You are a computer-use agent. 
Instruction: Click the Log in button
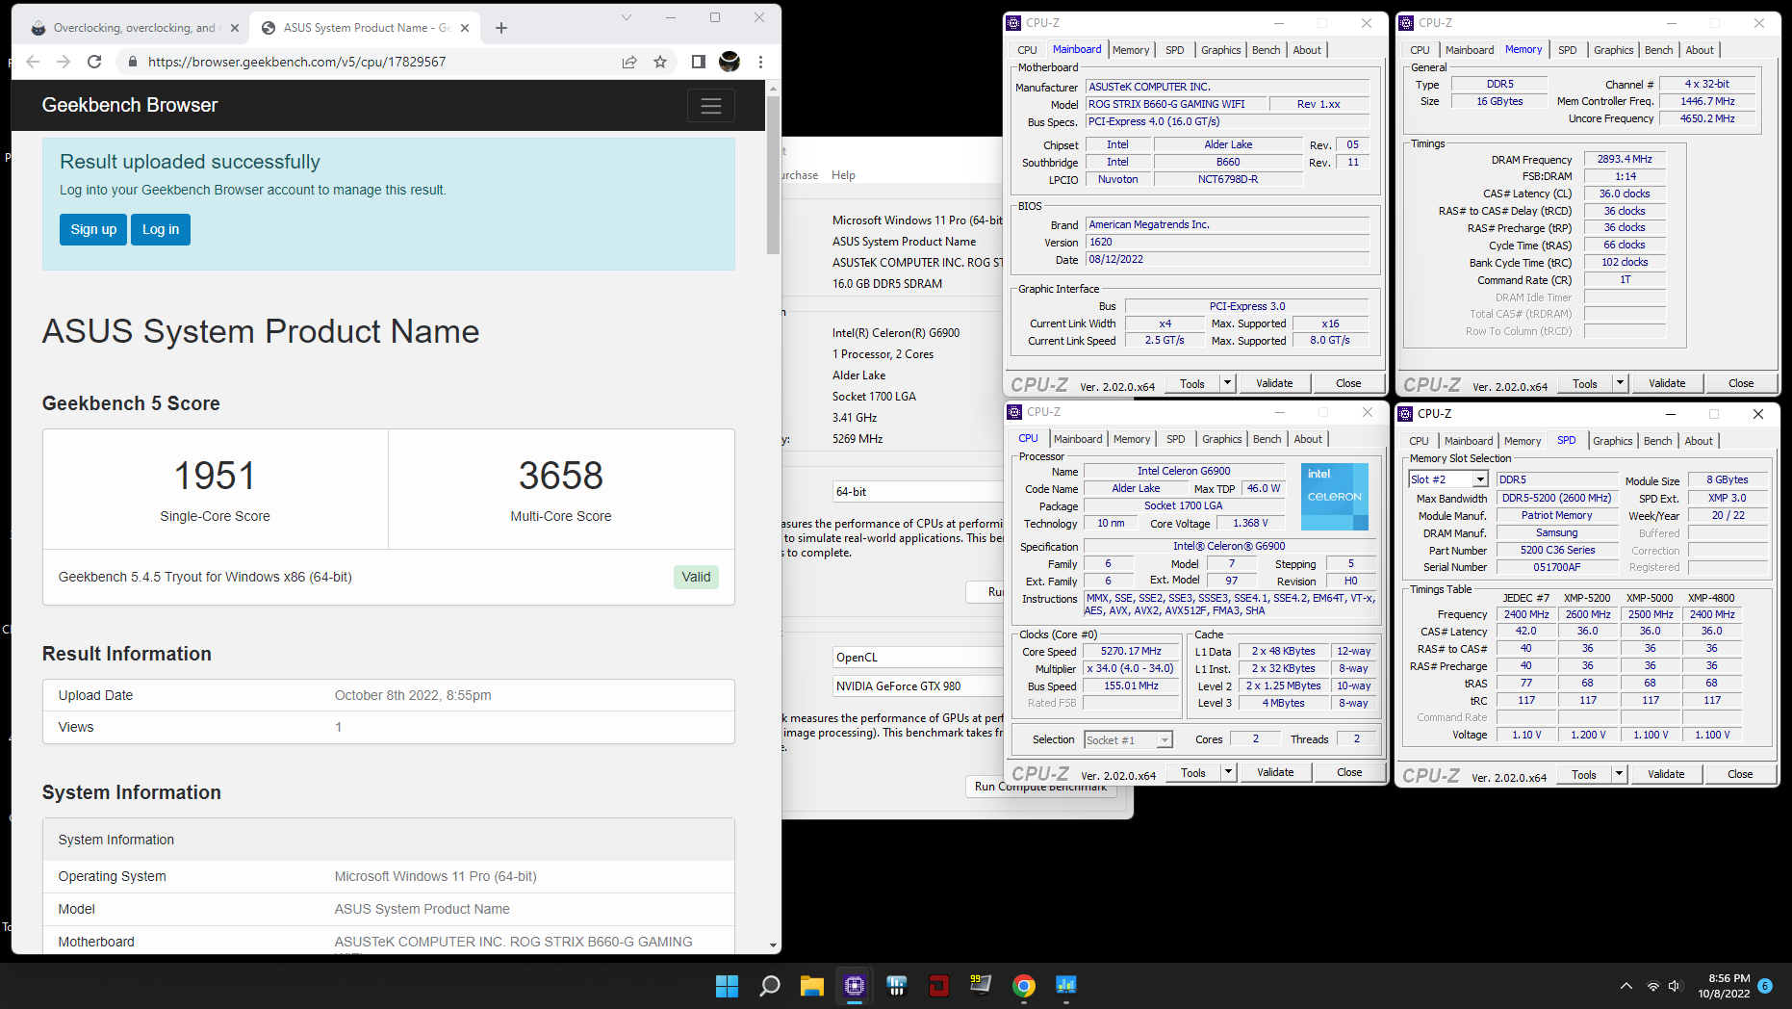pos(161,229)
